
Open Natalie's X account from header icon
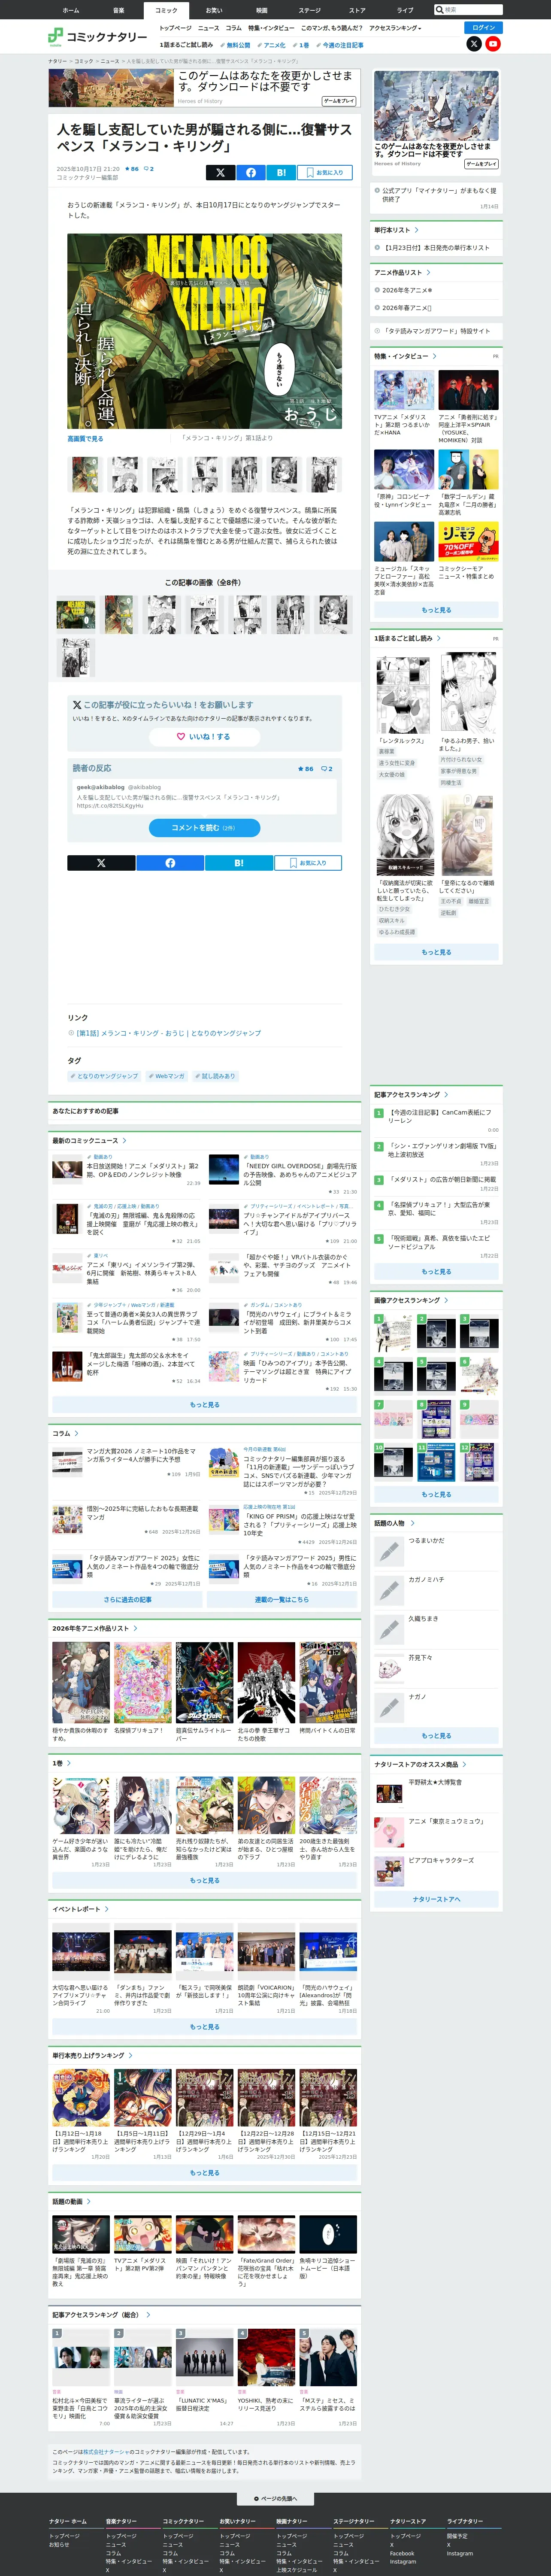point(474,44)
